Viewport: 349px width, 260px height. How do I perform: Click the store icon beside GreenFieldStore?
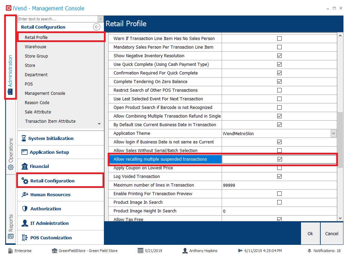(55, 251)
